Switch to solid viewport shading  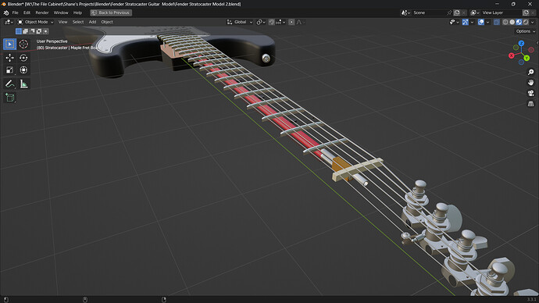click(512, 22)
